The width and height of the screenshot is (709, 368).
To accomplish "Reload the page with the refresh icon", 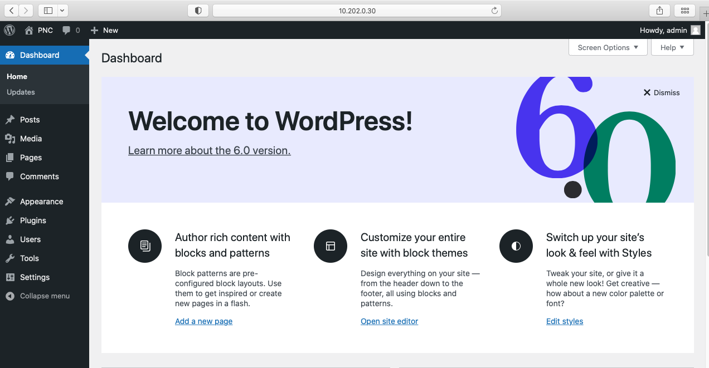I will (494, 11).
